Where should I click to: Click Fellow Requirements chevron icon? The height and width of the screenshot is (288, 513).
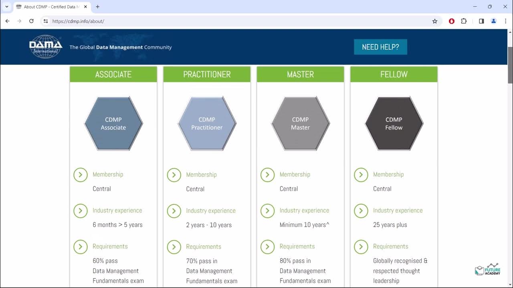361,247
